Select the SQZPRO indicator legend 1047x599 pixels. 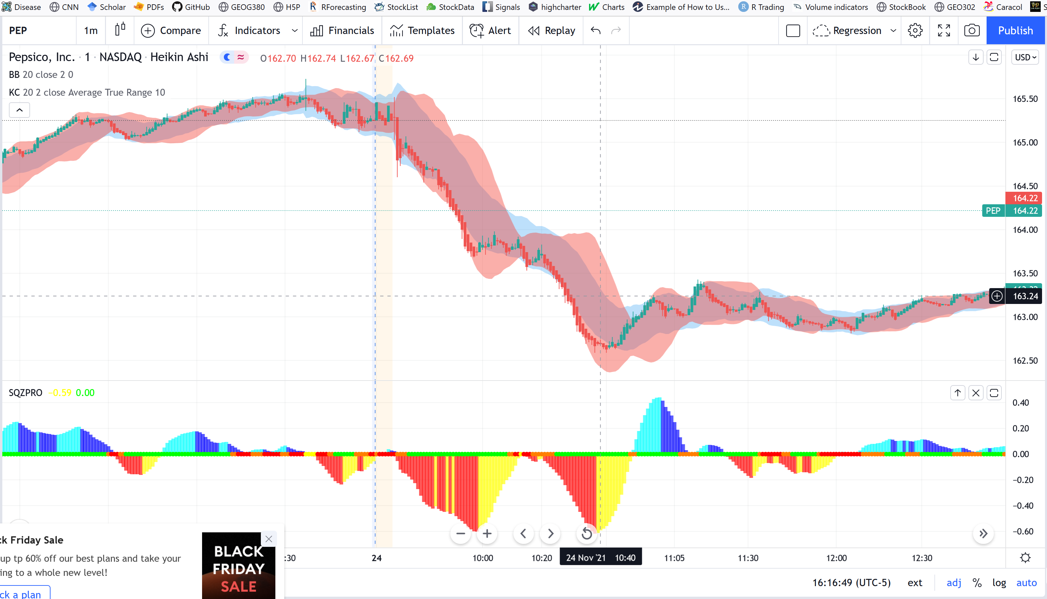point(25,392)
